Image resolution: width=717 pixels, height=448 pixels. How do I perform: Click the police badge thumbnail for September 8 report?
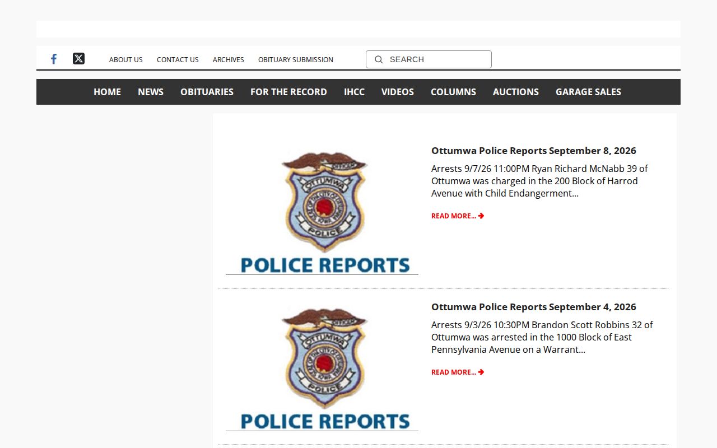322,211
